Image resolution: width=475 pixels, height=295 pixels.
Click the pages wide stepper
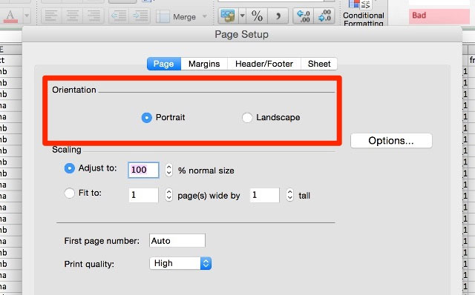169,195
